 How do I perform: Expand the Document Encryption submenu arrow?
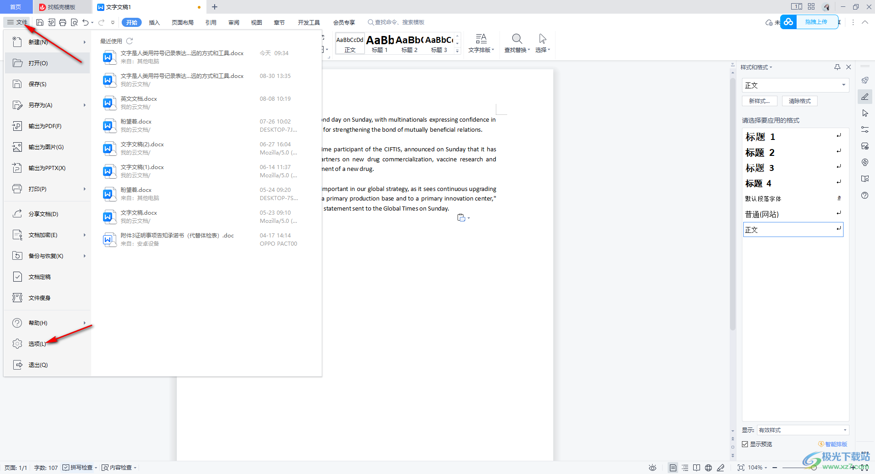click(85, 235)
